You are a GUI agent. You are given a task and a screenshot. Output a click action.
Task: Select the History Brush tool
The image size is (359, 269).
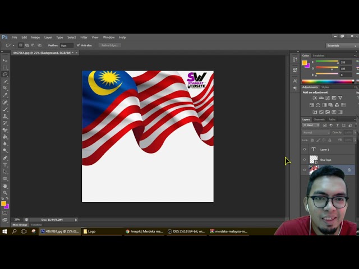point(5,123)
